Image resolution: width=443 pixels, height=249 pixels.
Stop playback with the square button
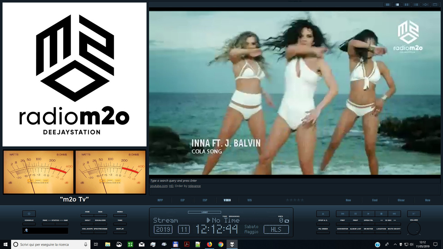coord(381,214)
